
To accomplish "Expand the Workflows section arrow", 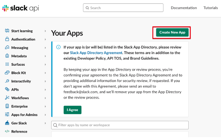I will 45,98.
